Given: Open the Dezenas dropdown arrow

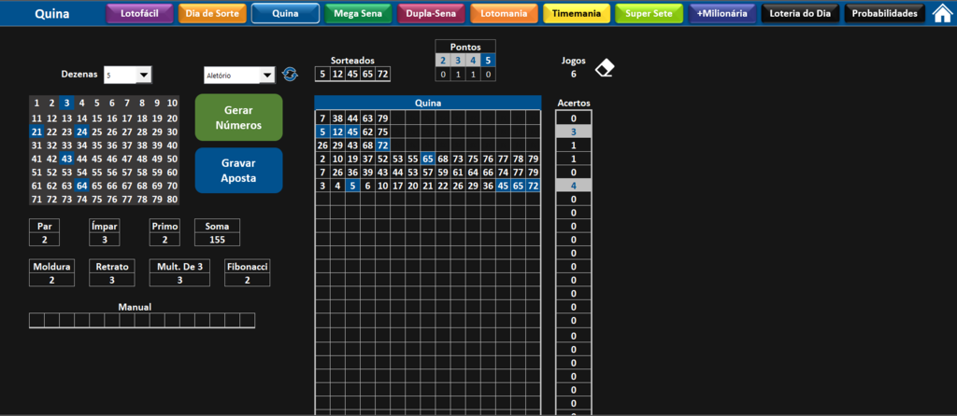Looking at the screenshot, I should coord(143,75).
